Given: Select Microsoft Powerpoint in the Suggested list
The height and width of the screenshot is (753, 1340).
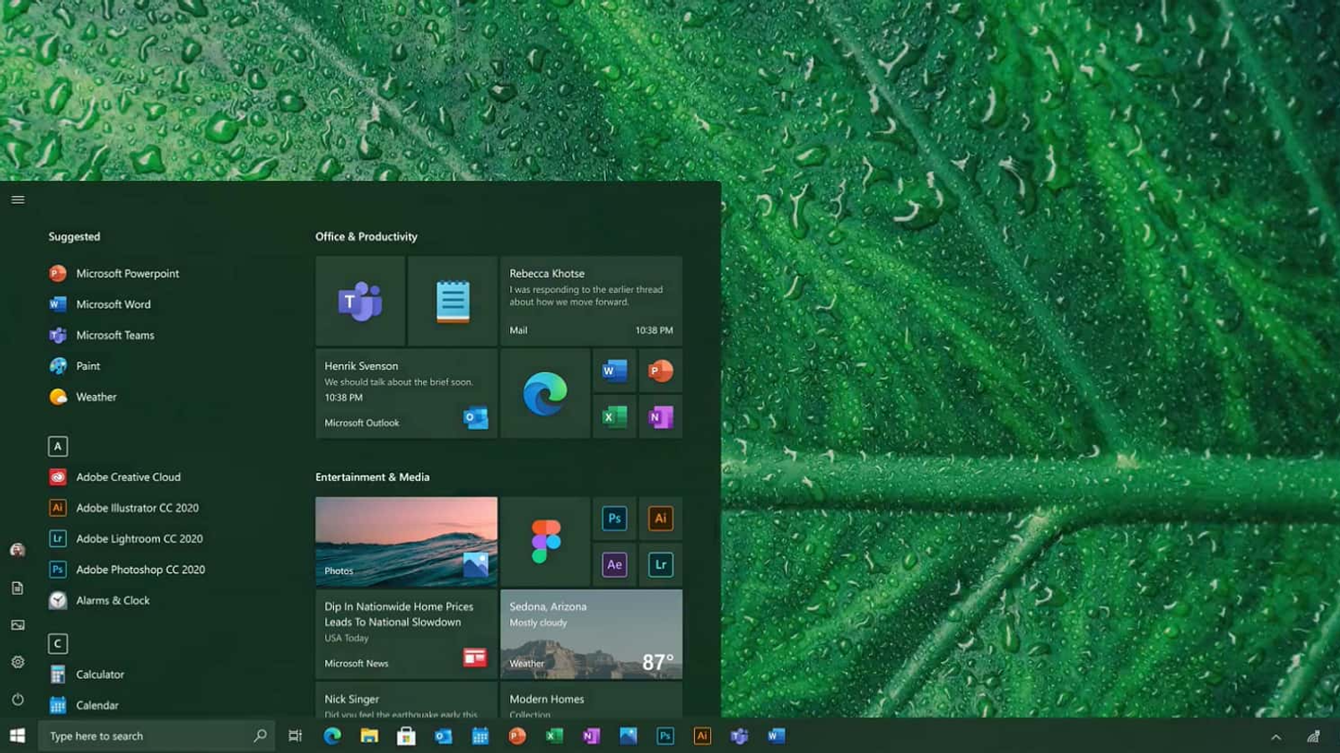Looking at the screenshot, I should pyautogui.click(x=114, y=274).
